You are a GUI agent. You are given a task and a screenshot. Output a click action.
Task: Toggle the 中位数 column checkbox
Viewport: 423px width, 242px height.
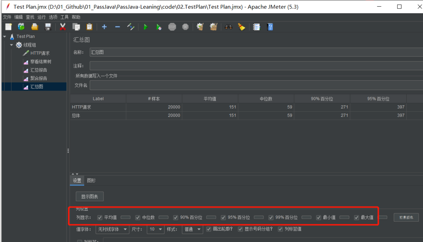point(138,217)
